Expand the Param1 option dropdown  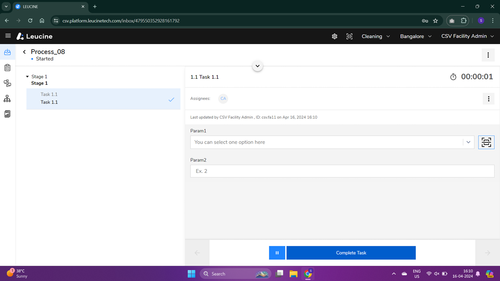468,142
